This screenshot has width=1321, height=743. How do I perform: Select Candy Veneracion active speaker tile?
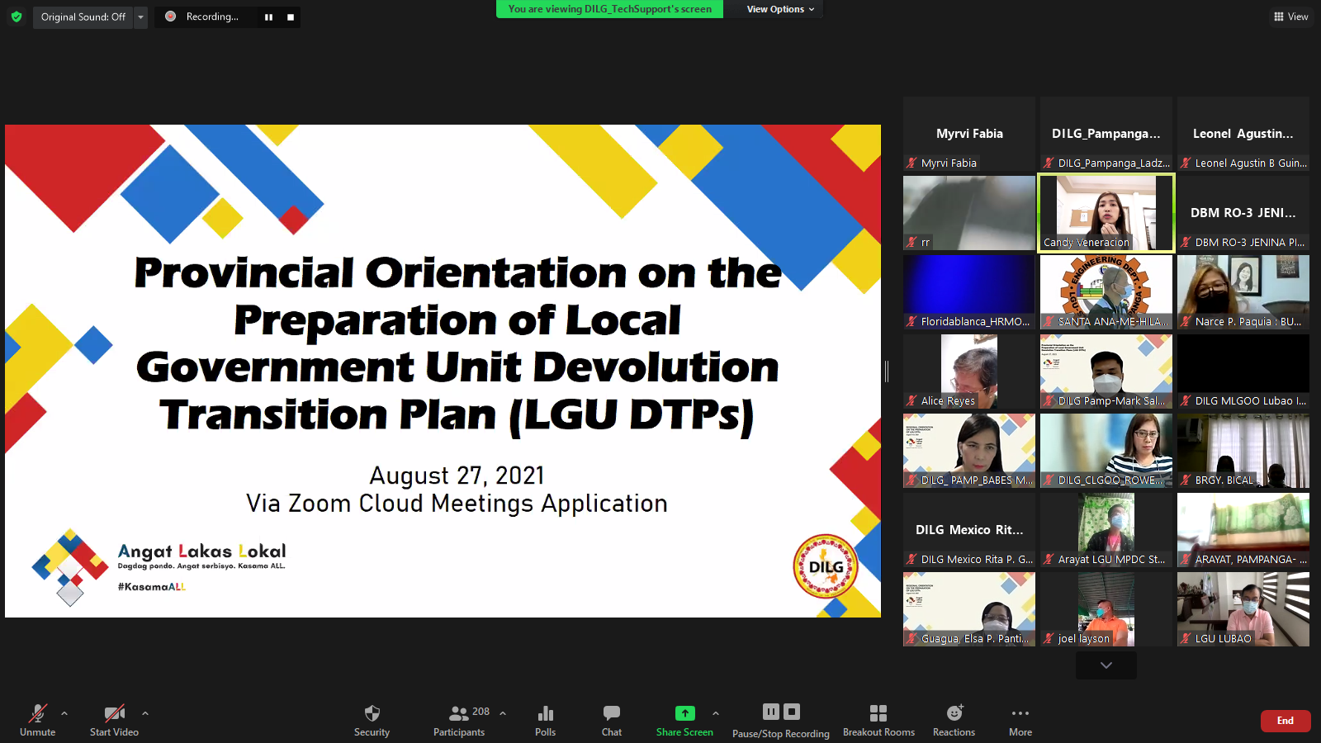coord(1106,213)
